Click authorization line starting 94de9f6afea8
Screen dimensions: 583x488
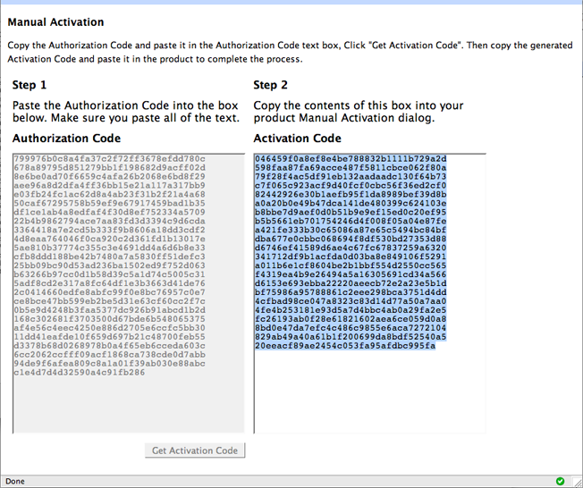pos(109,363)
